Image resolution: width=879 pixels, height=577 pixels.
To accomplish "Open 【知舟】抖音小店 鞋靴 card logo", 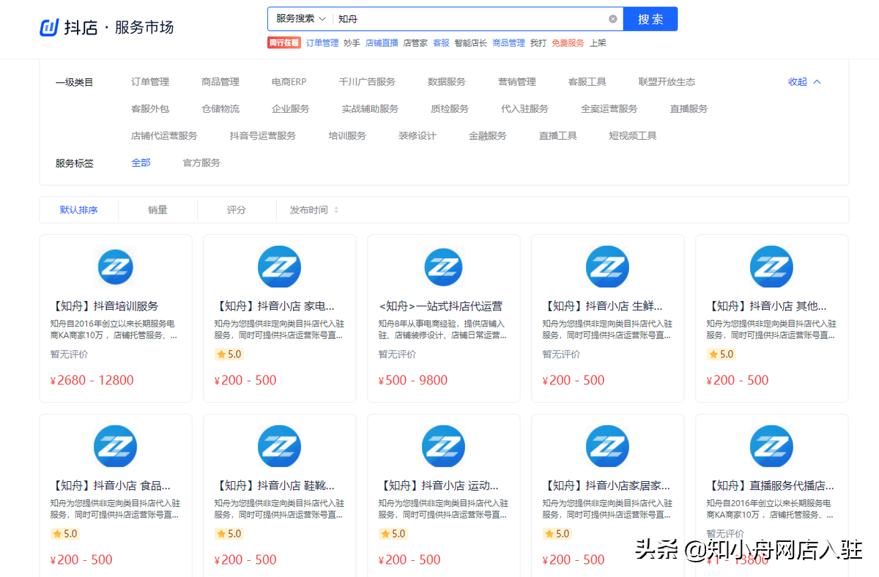I will click(280, 446).
